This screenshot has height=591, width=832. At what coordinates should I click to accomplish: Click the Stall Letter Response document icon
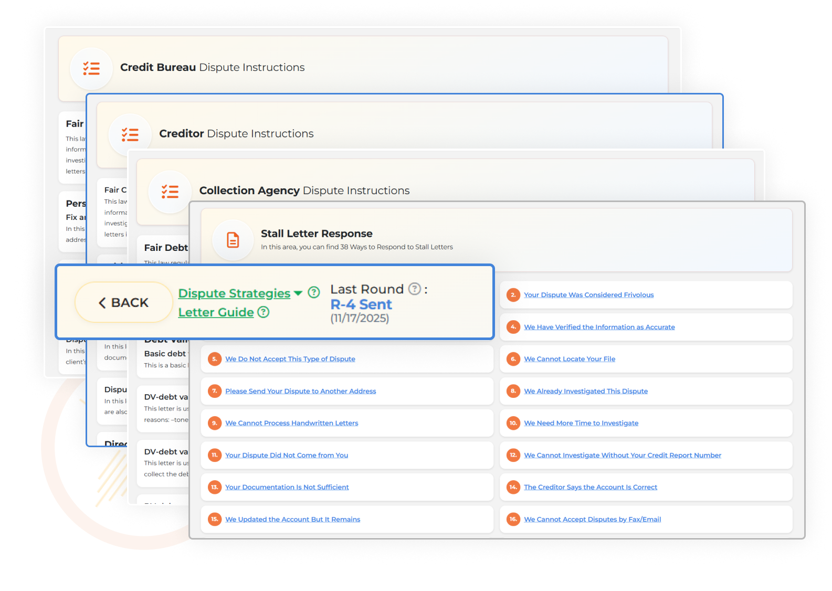point(233,240)
